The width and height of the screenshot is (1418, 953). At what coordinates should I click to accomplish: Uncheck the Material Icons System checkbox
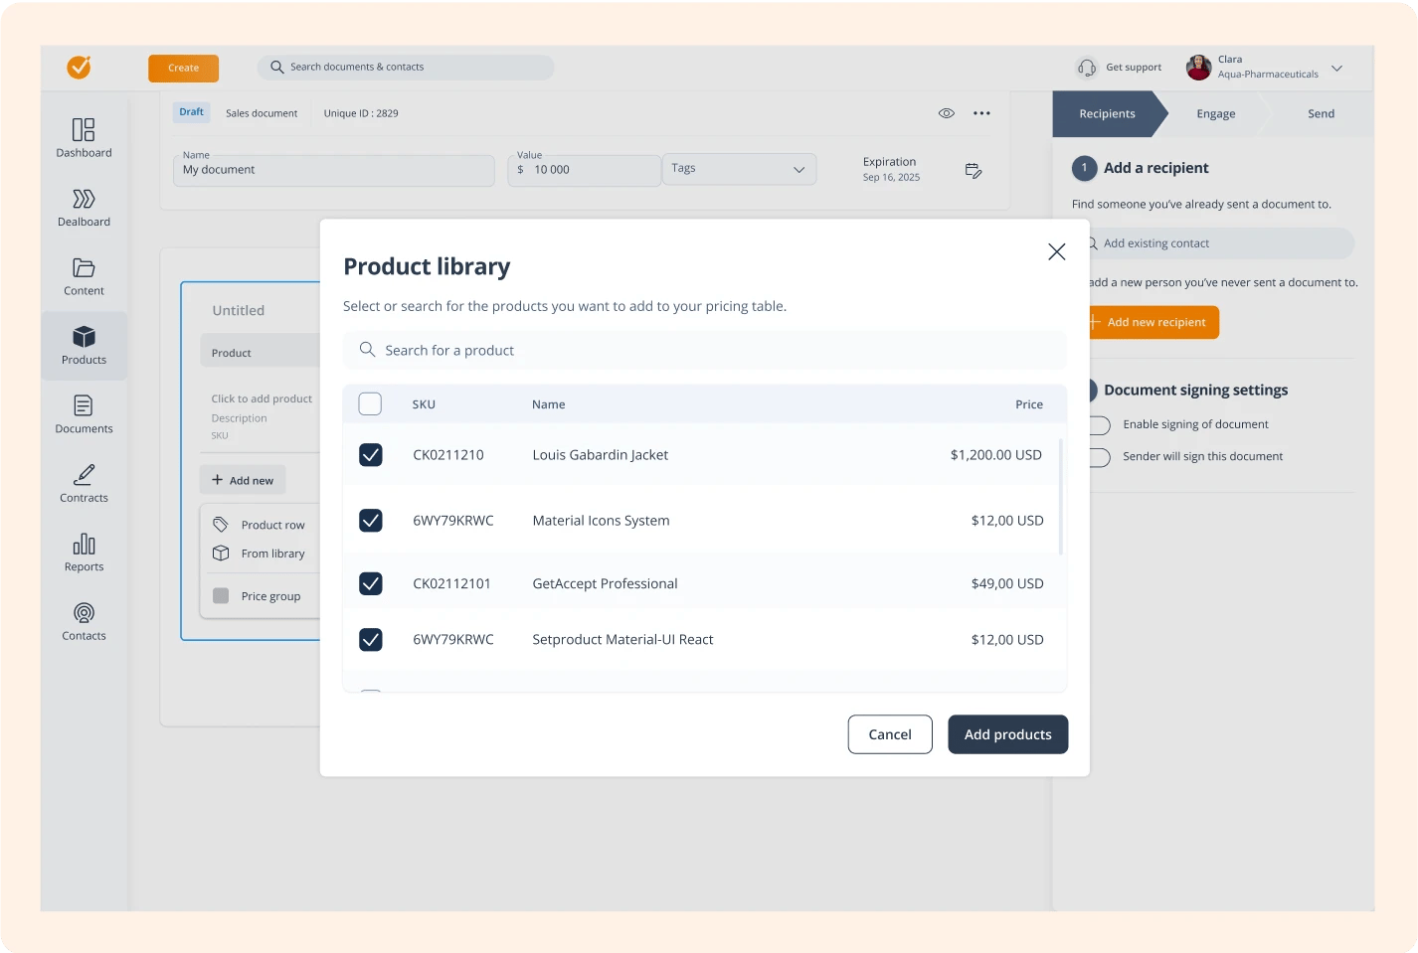click(x=370, y=520)
